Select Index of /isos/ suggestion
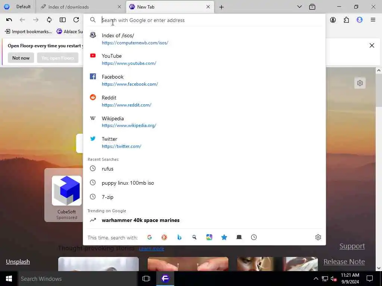Viewport: 382px width, 286px height. click(x=204, y=39)
